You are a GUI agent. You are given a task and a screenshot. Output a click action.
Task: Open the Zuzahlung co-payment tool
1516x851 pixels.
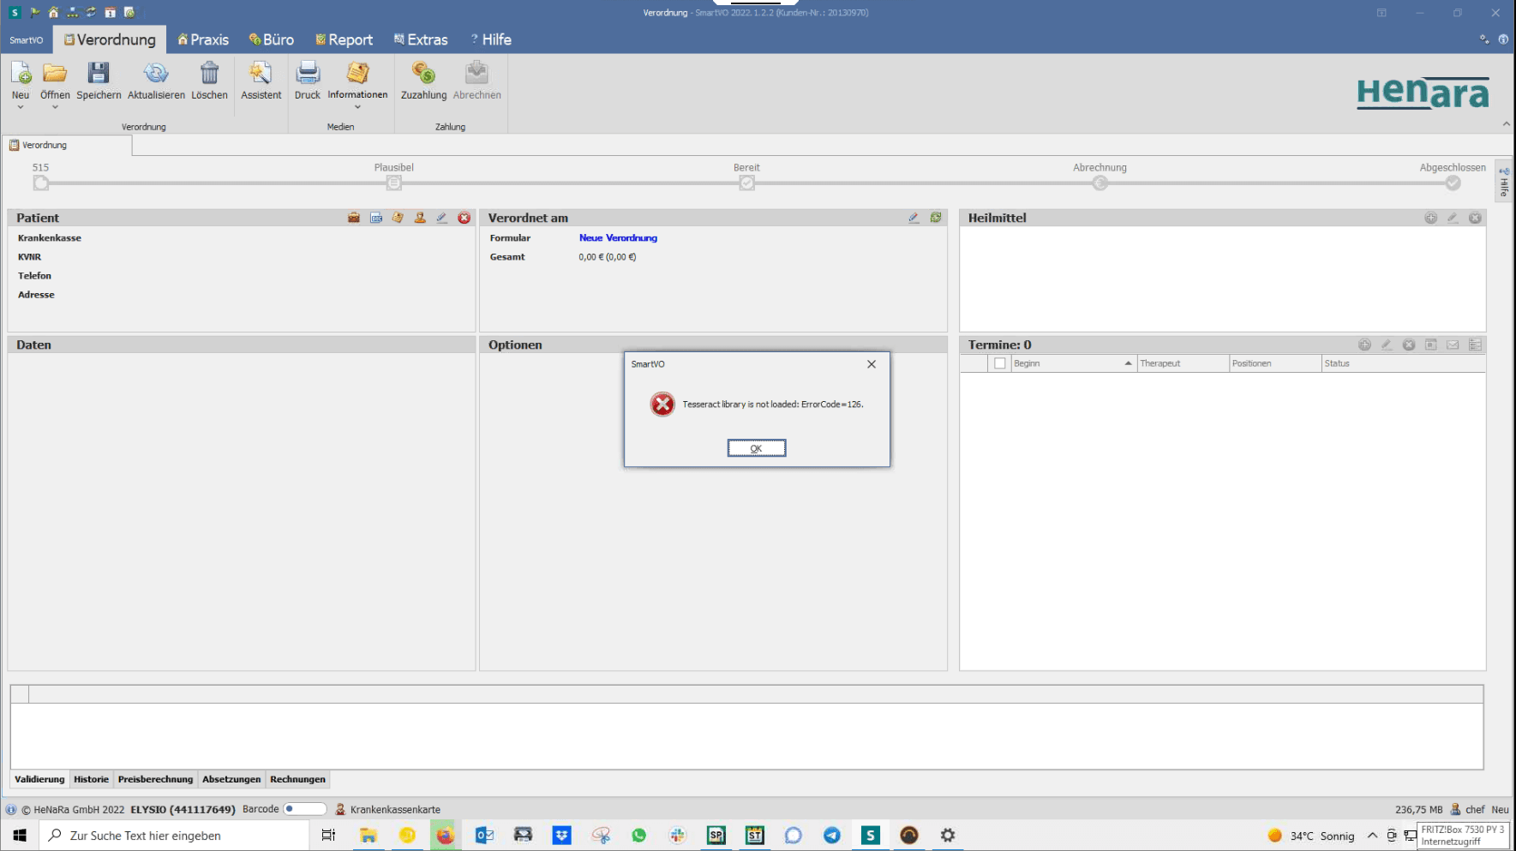coord(423,74)
